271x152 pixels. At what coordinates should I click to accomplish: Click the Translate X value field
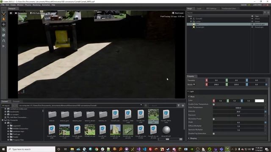click(x=216, y=80)
